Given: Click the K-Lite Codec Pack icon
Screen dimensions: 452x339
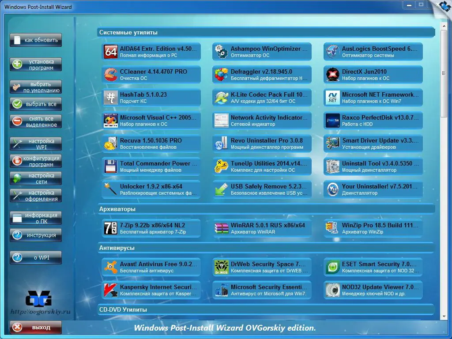Looking at the screenshot, I should click(222, 98).
